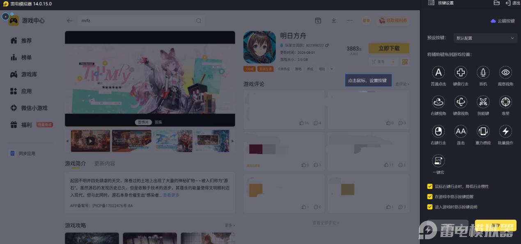This screenshot has width=521, height=244.
Task: Toggle 进入游戏时显示按键说明 checkbox
Action: click(430, 207)
